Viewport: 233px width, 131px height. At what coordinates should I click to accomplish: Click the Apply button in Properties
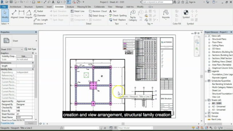pos(31,123)
